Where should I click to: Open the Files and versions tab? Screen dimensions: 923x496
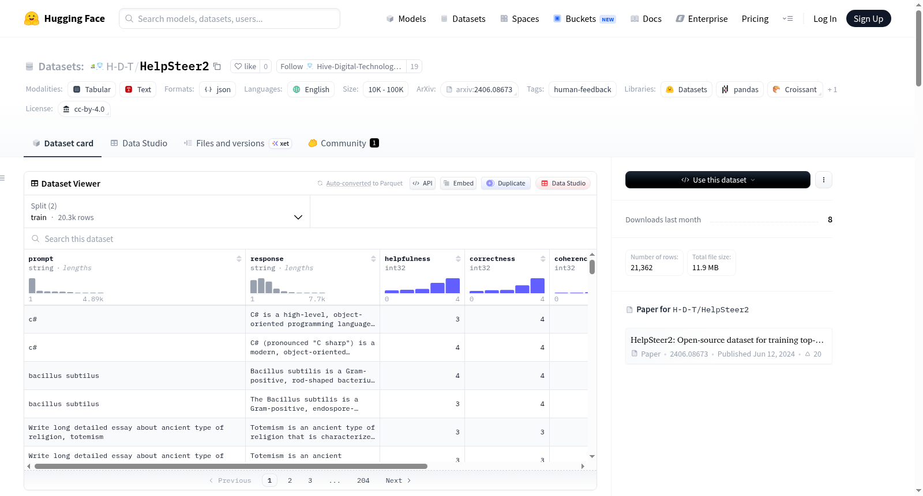[x=237, y=143]
